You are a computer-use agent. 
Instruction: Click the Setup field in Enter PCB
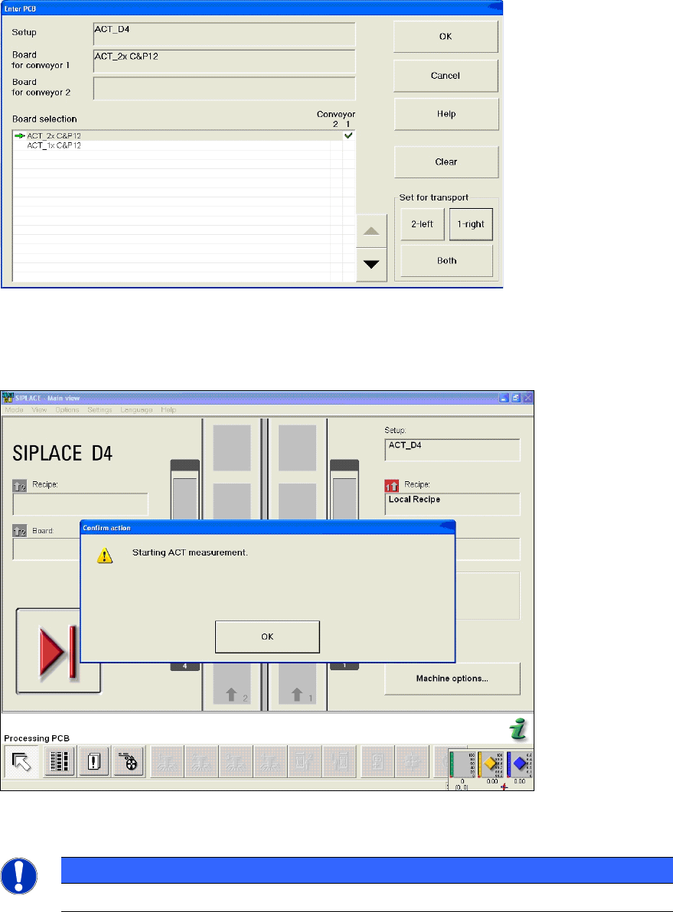click(x=224, y=34)
